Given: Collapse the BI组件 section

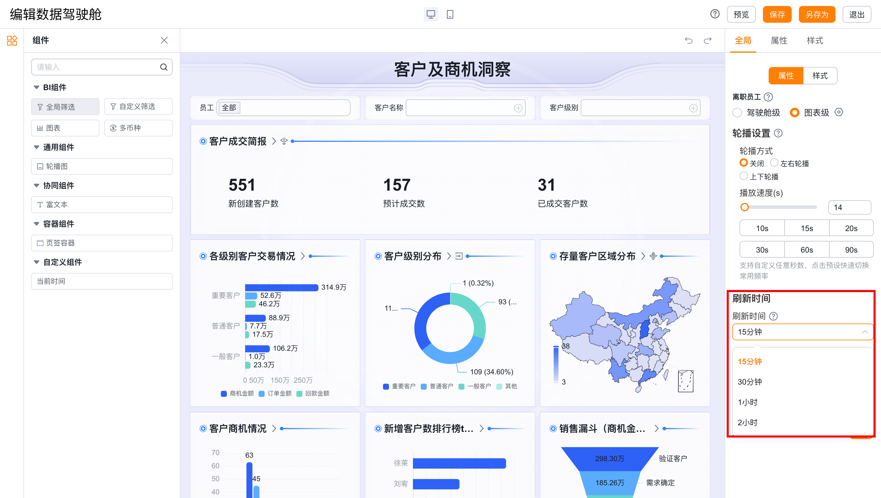Looking at the screenshot, I should point(36,87).
